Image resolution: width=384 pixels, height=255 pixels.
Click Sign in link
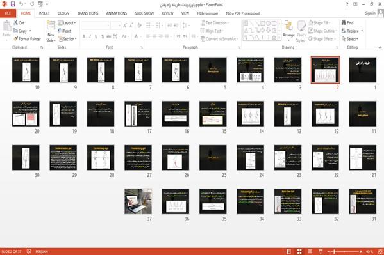370,13
